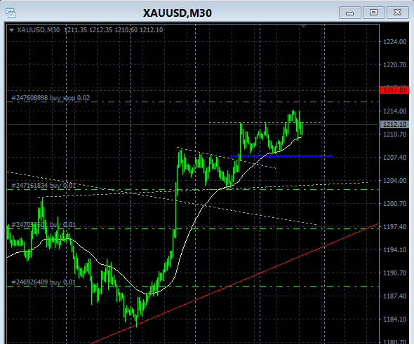Select order #246926409 buy 0.01 label
This screenshot has width=414, height=344.
click(44, 282)
